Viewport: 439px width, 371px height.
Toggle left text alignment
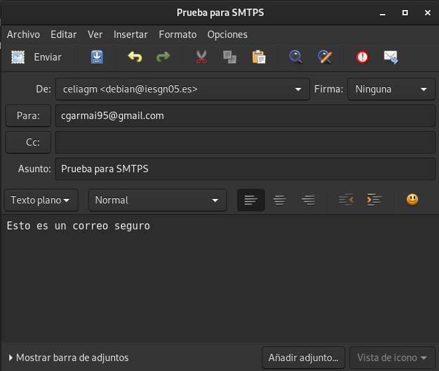pos(250,199)
